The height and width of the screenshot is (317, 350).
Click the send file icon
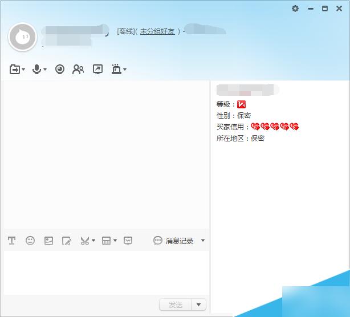(x=15, y=69)
